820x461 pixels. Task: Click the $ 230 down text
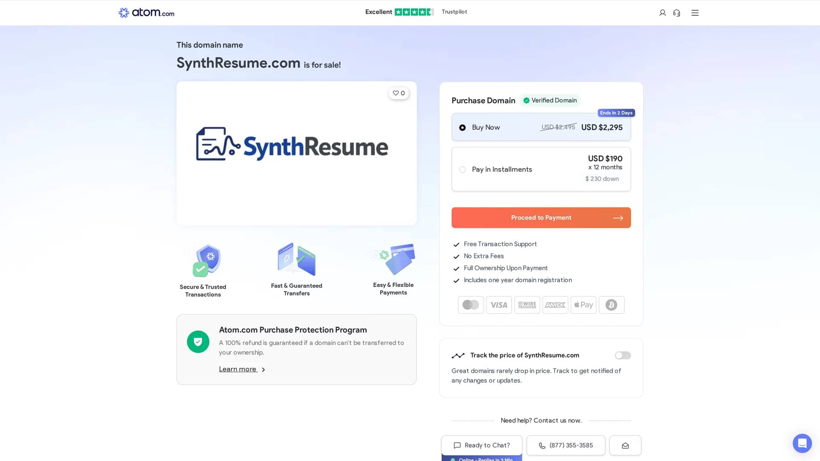click(x=602, y=179)
